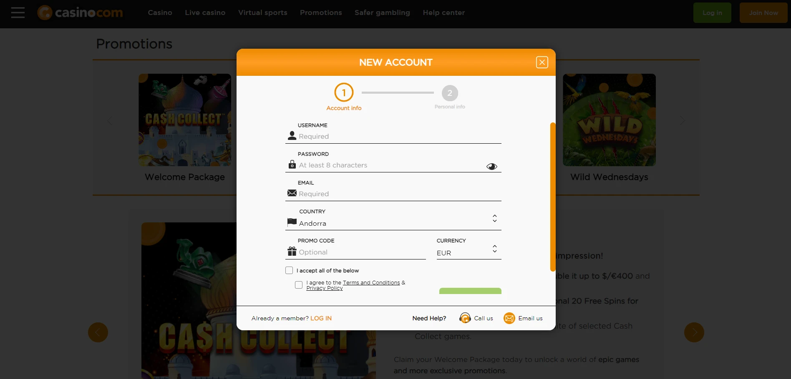Open the Privacy Policy link
The image size is (791, 379).
(325, 288)
